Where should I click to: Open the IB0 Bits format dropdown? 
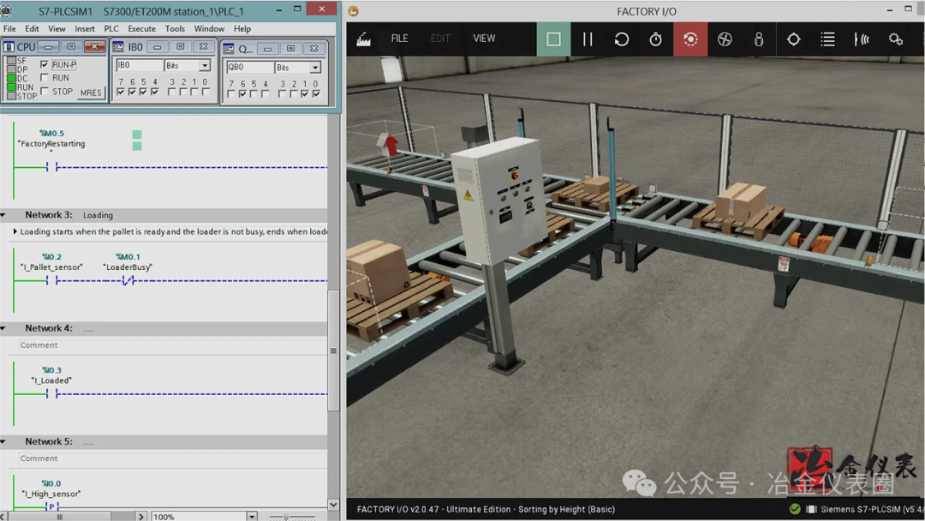tap(204, 65)
